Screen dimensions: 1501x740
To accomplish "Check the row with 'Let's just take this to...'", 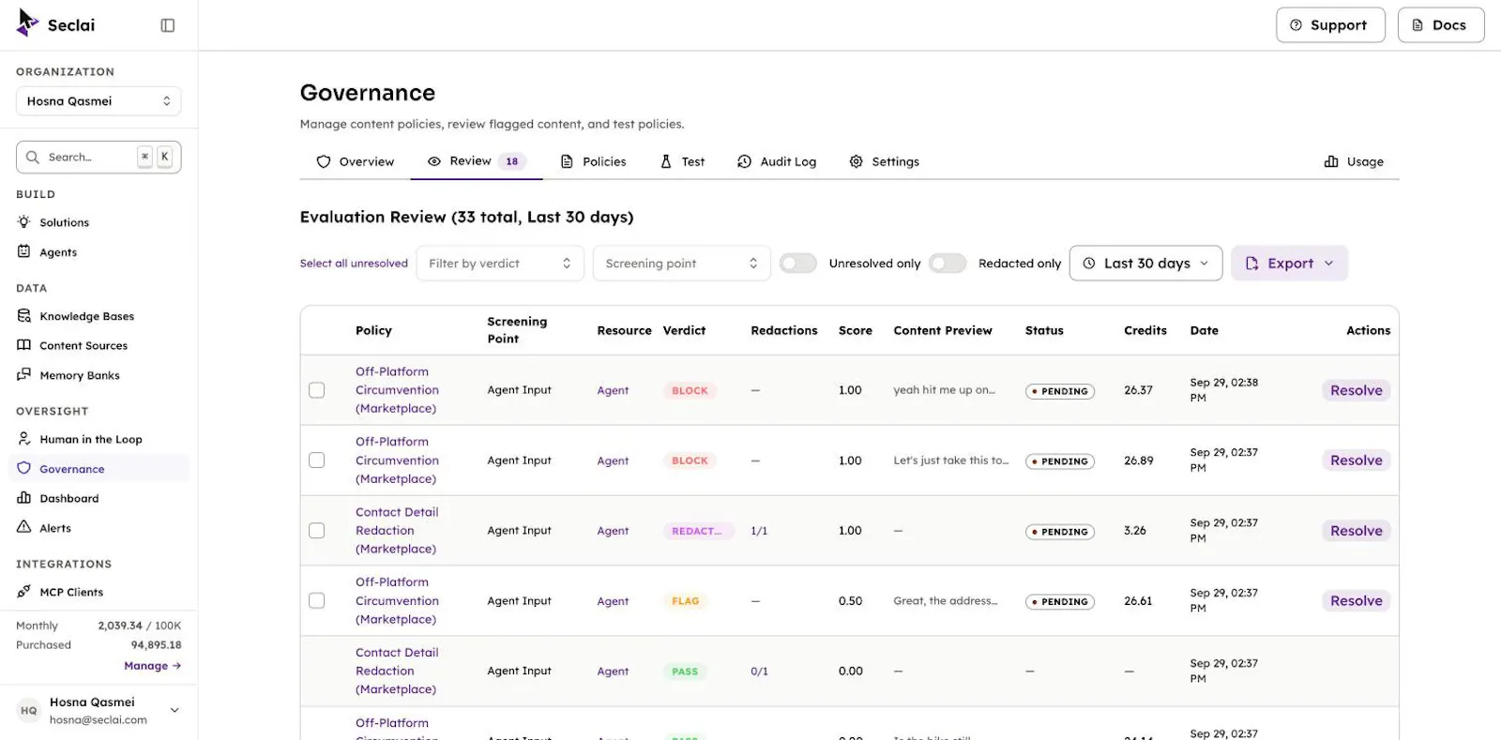I will click(317, 461).
